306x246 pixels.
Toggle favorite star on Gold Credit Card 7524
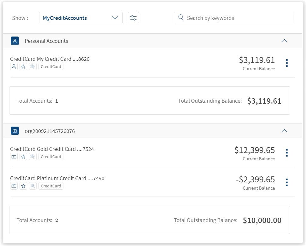coord(23,157)
